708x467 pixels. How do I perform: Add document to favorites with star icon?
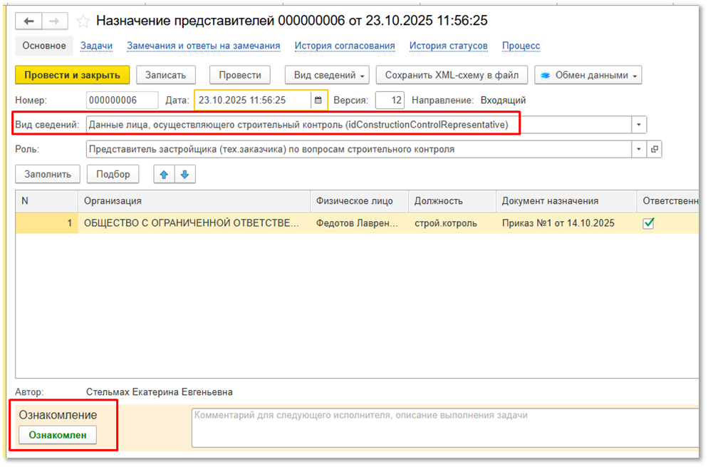(x=83, y=21)
